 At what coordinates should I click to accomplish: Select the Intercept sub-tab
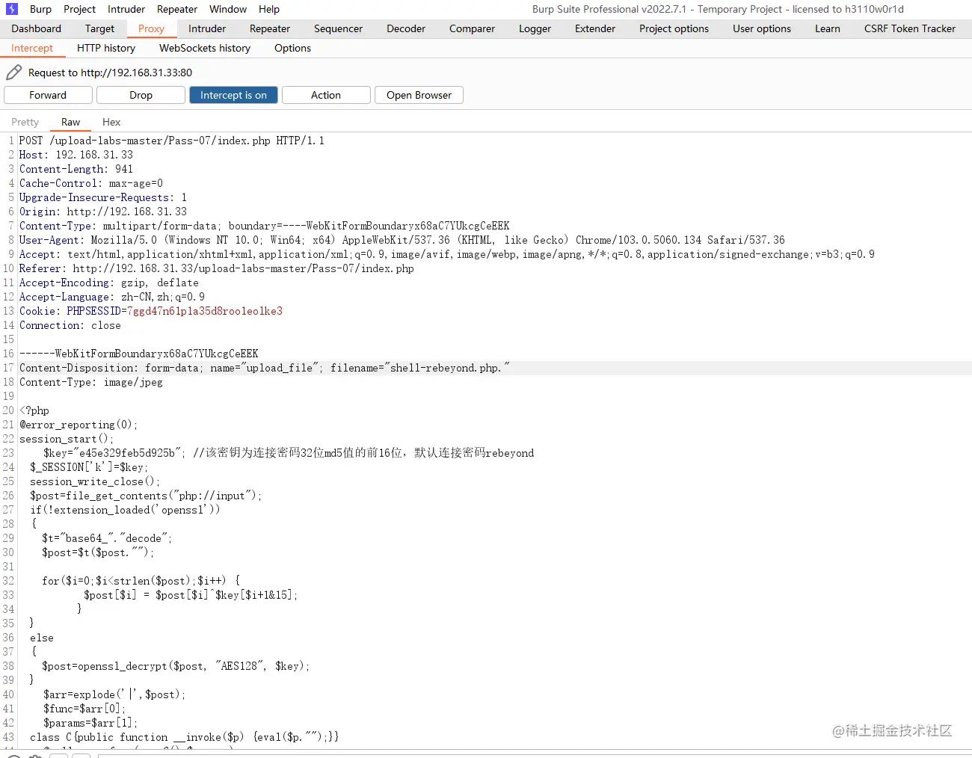click(32, 48)
